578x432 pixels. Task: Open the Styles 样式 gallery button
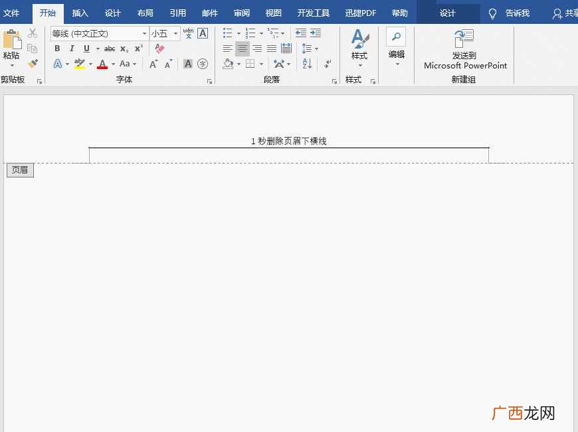pyautogui.click(x=359, y=48)
